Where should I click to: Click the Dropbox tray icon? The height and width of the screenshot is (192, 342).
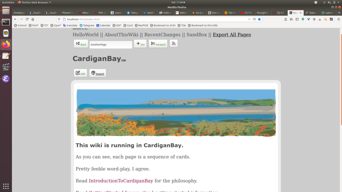click(x=316, y=2)
